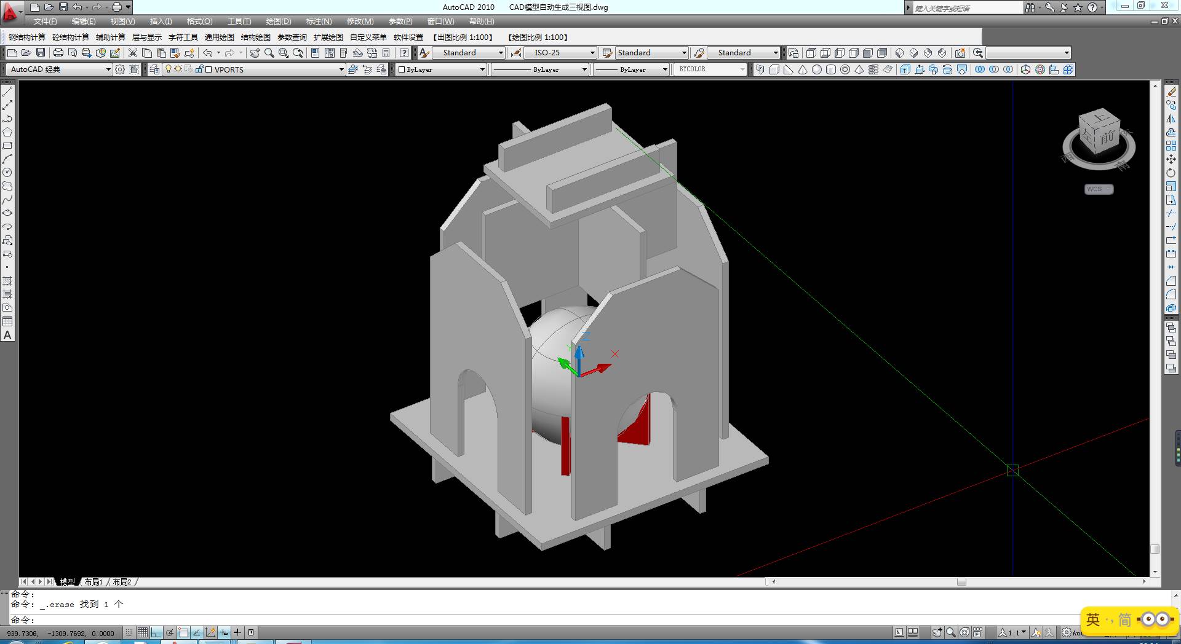Image resolution: width=1181 pixels, height=644 pixels.
Task: Select the Polygon draw tool
Action: click(7, 132)
